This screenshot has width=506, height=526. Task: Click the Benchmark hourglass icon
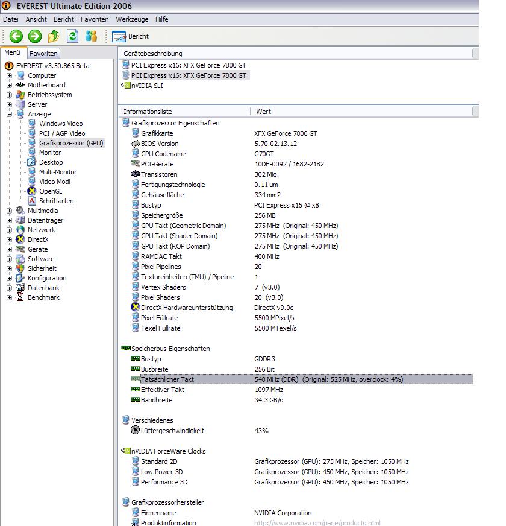[x=20, y=297]
